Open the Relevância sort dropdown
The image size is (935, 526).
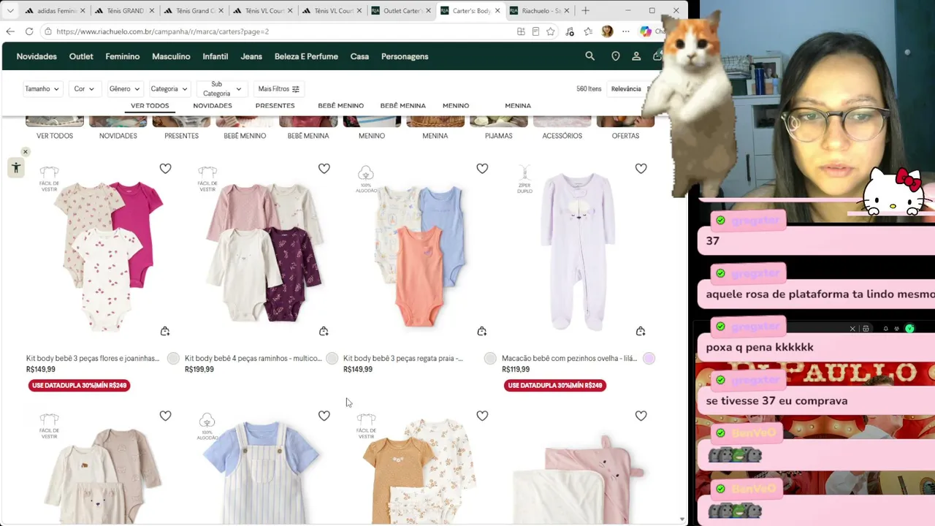(630, 89)
